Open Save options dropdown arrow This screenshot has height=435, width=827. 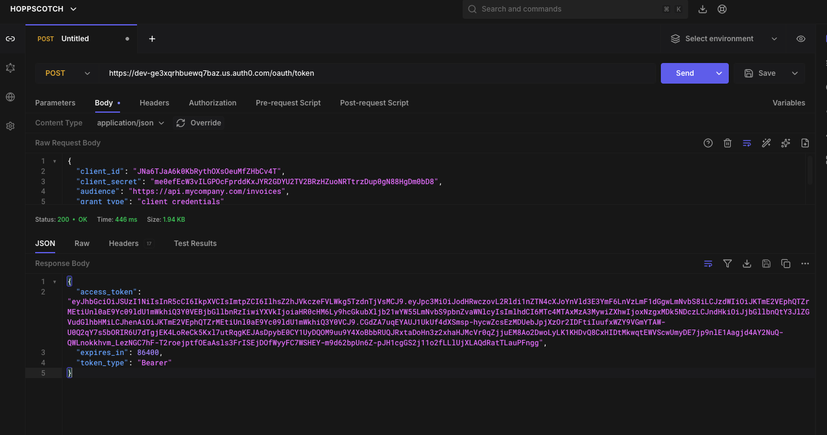click(795, 73)
